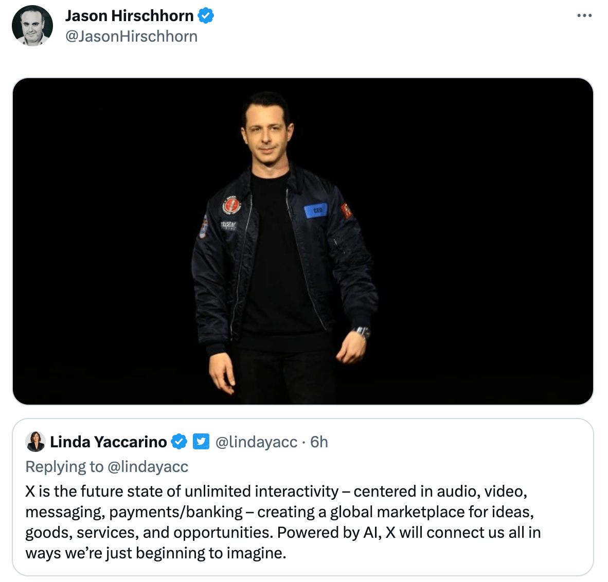608x582 pixels.
Task: Click the blue CEO patch on the jacket
Action: pyautogui.click(x=316, y=210)
